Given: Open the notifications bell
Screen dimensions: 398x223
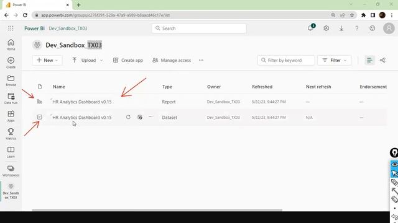Looking at the screenshot, I should click(311, 28).
